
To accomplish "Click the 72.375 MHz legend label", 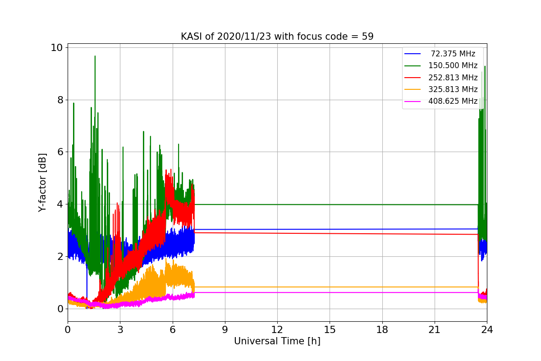I will [x=453, y=54].
